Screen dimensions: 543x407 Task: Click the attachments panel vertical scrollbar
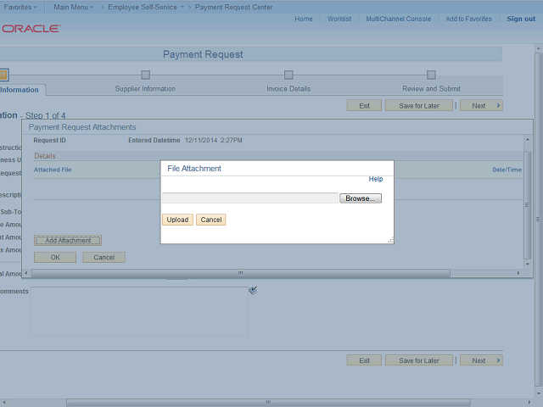(527, 205)
